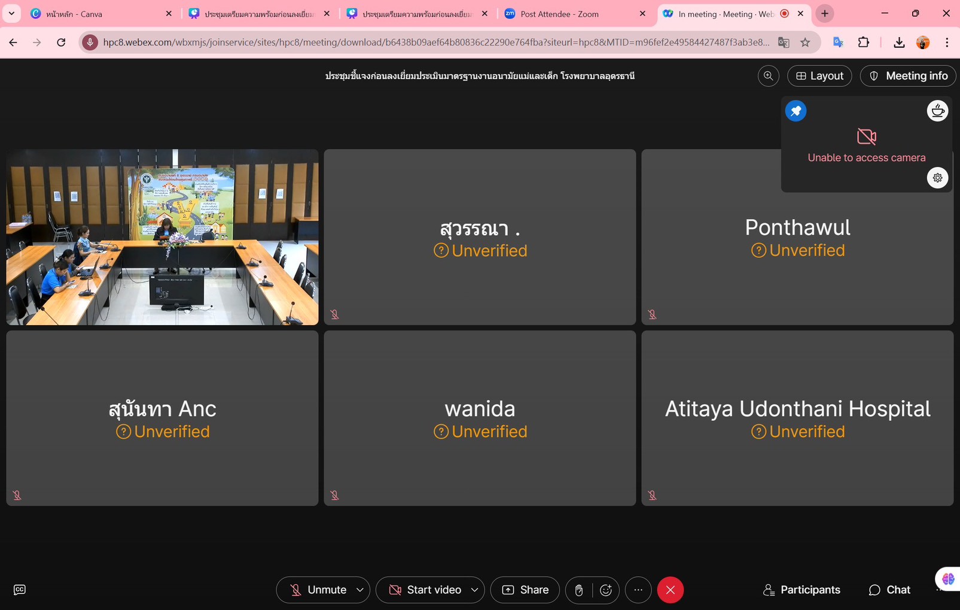960x610 pixels.
Task: Open browser Downloads icon
Action: tap(899, 42)
